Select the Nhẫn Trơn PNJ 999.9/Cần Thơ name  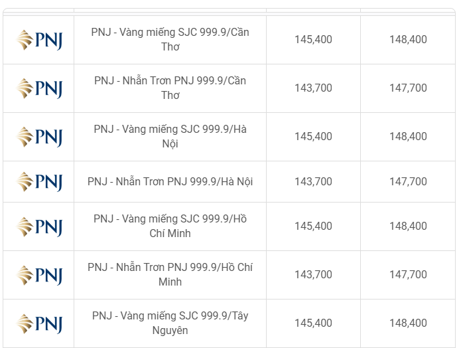pyautogui.click(x=170, y=88)
